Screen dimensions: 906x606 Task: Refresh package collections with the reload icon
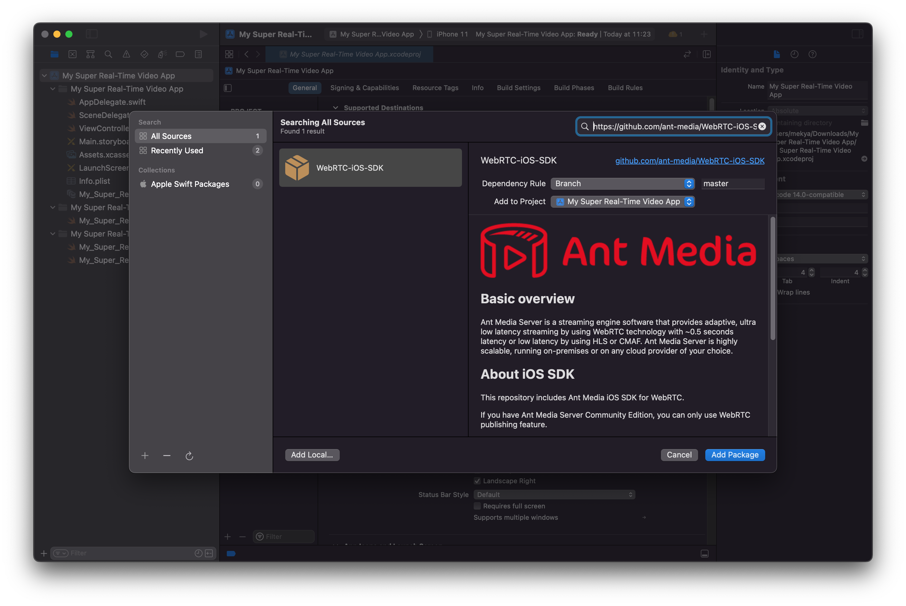pos(189,456)
